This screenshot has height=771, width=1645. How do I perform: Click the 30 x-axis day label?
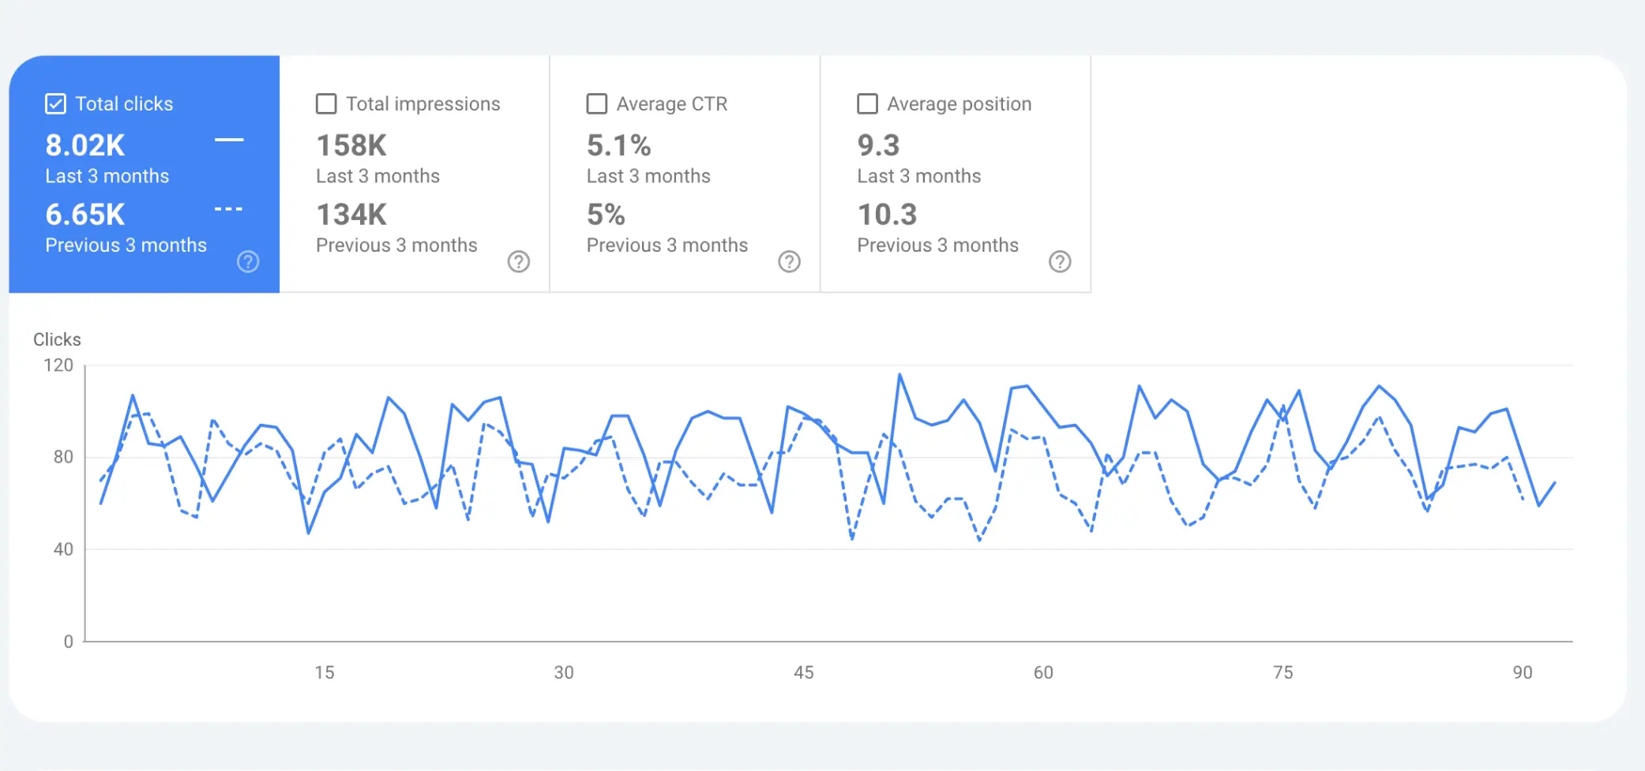(564, 672)
